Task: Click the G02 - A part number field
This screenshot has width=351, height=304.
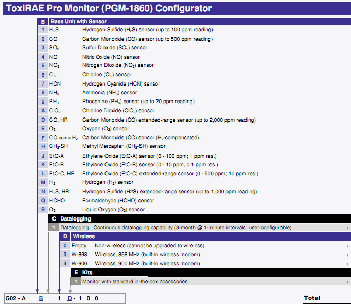Action: click(15, 298)
